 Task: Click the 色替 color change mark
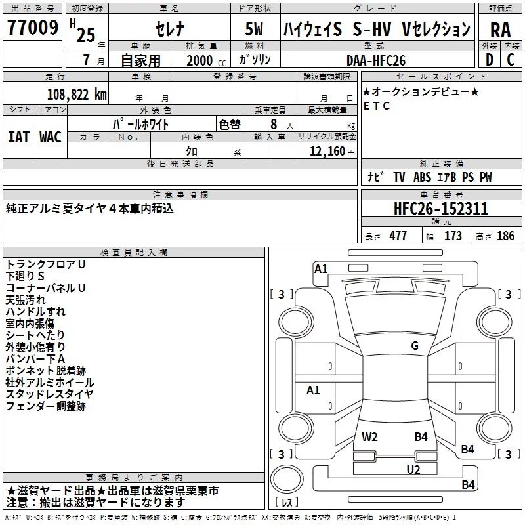[230, 125]
